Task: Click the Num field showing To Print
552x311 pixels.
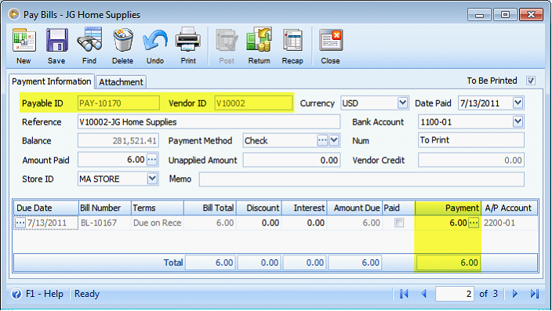Action: [x=471, y=140]
